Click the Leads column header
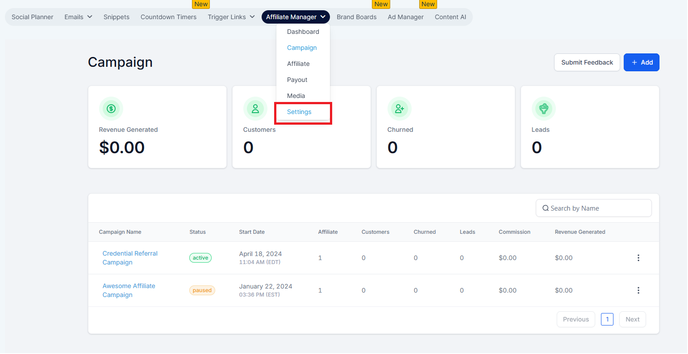688x354 pixels. (467, 232)
